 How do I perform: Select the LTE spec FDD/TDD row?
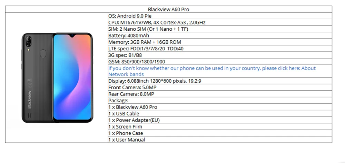(x=220, y=49)
